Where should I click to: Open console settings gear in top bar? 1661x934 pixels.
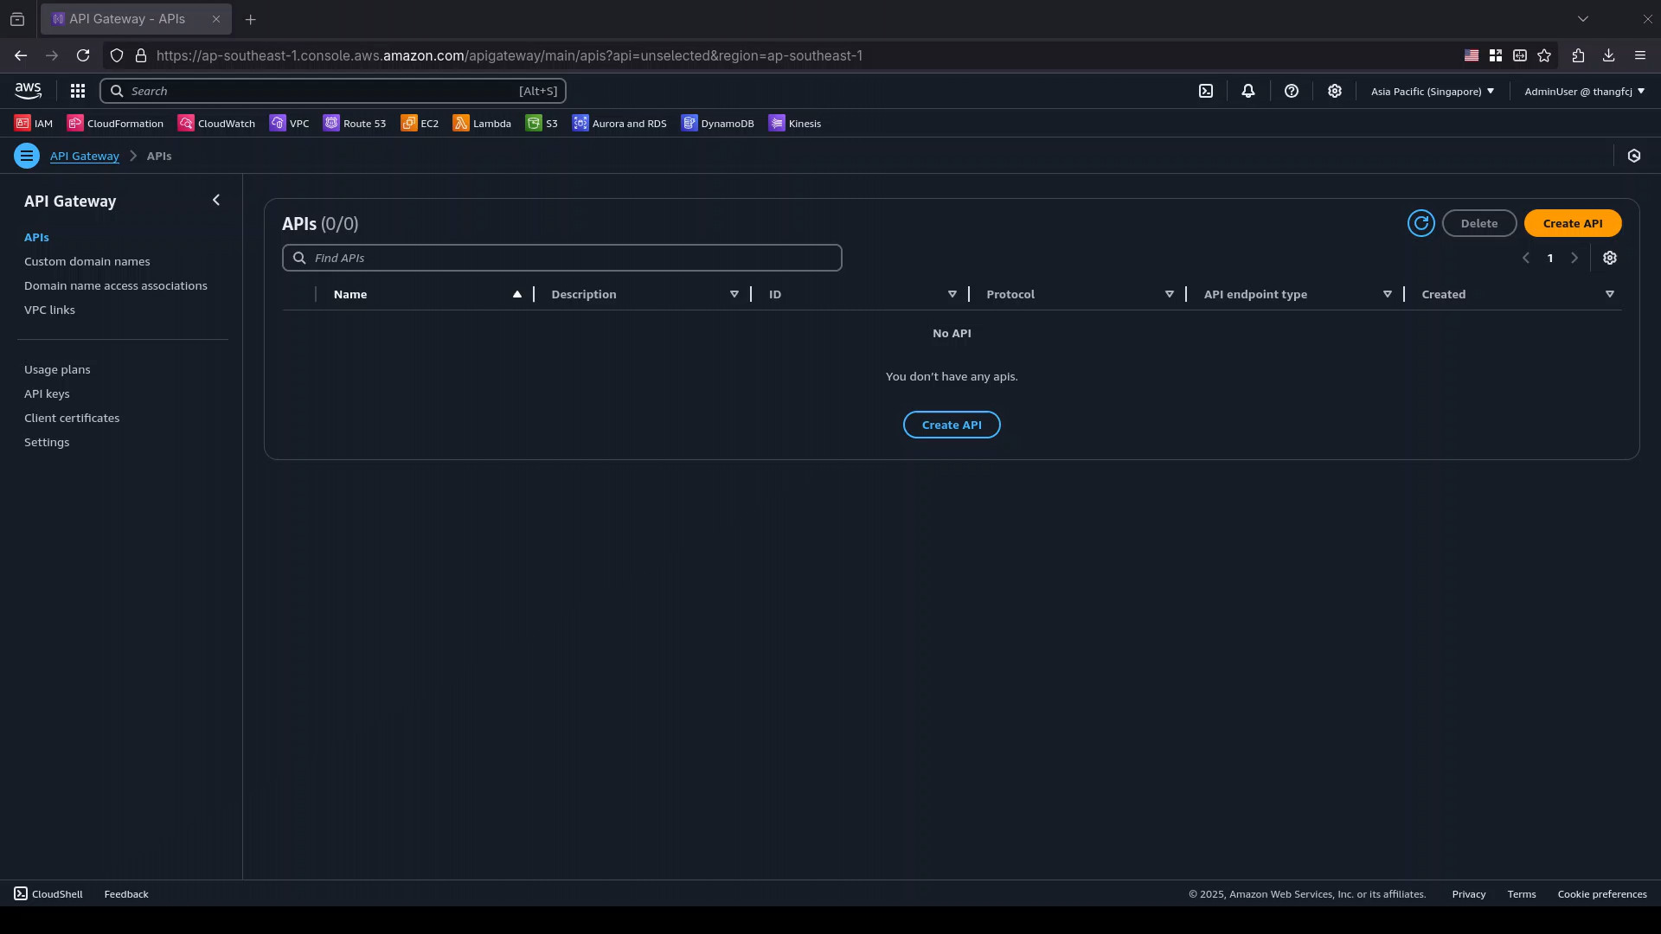click(x=1335, y=91)
